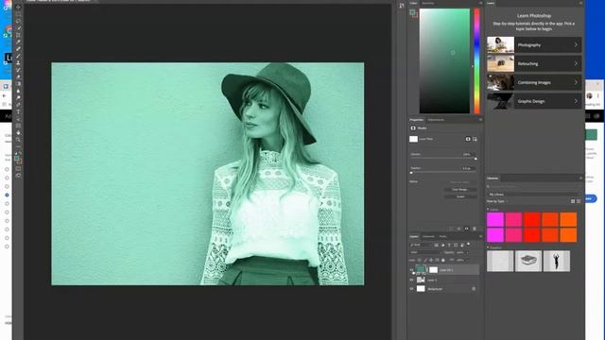Select the Rectangle shape tool
Screen dimensions: 605x340
click(18, 126)
